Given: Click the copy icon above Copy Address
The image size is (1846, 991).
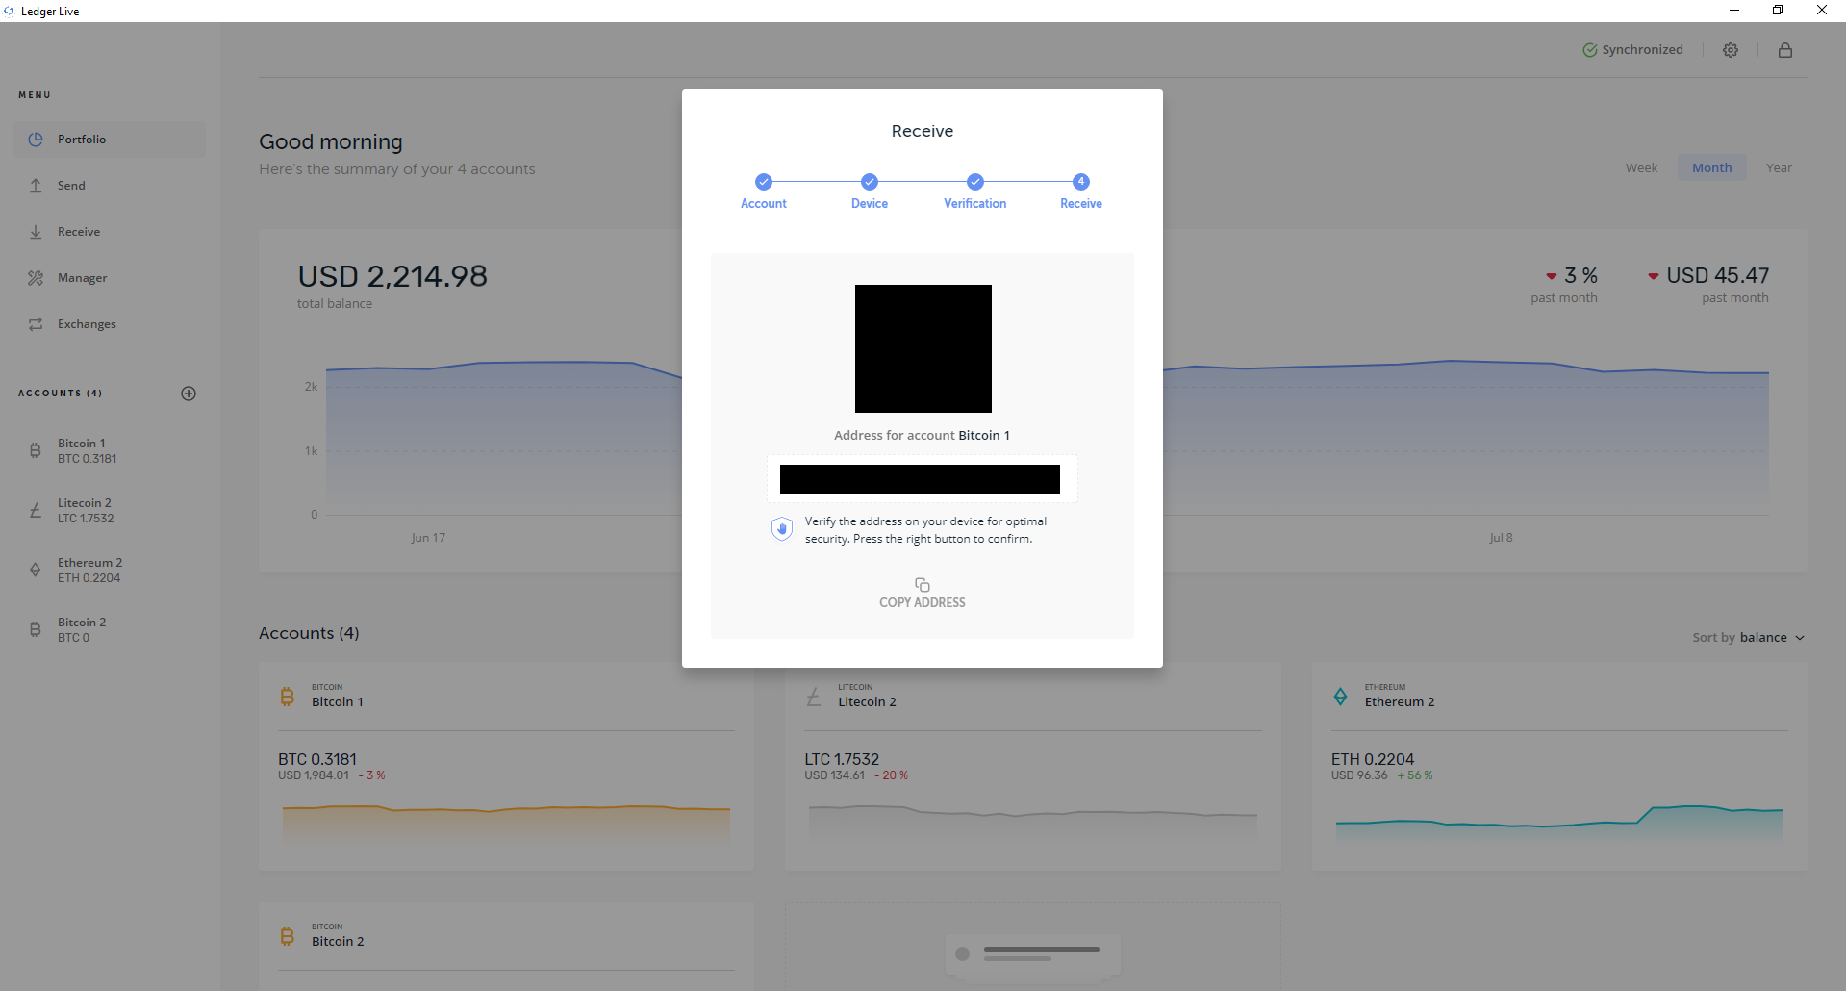Looking at the screenshot, I should 923,585.
